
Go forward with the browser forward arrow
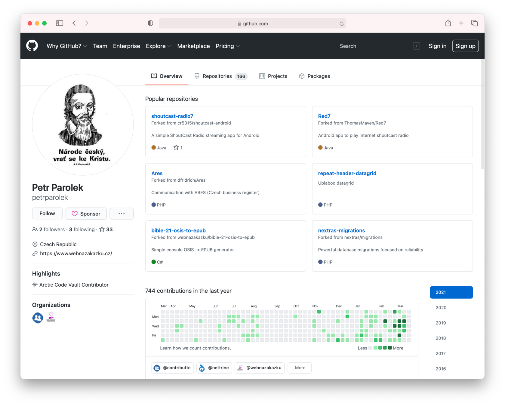(87, 23)
